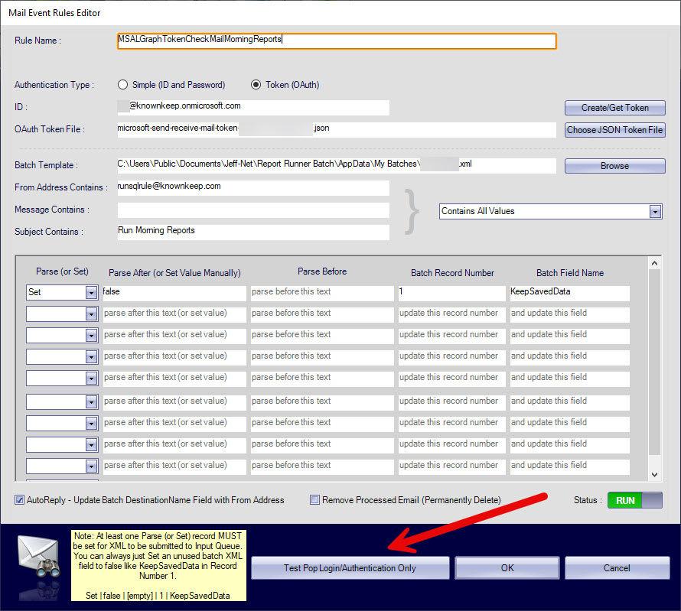Click Choose JSON Token File button
The width and height of the screenshot is (681, 611).
point(614,130)
